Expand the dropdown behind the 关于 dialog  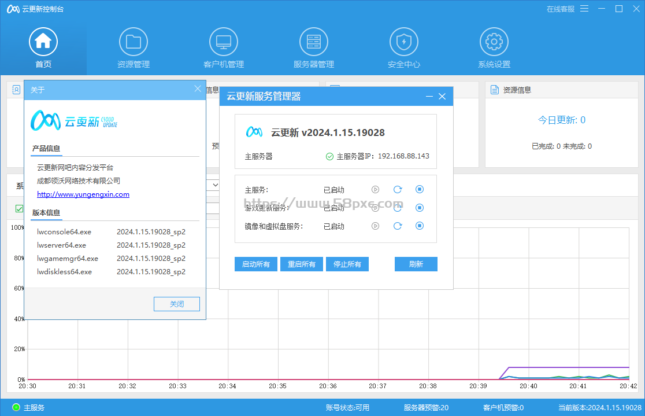coord(215,185)
